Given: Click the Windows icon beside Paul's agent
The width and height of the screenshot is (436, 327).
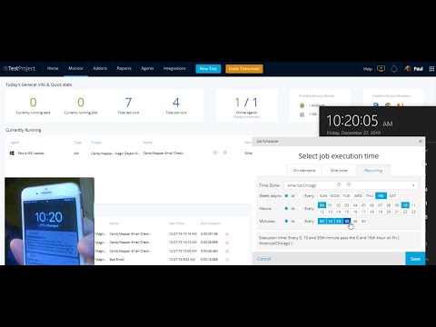Looking at the screenshot, I should point(12,154).
